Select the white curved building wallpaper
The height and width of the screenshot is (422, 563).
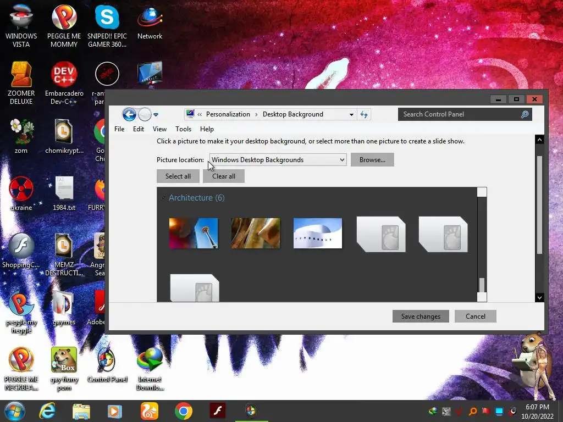[318, 233]
